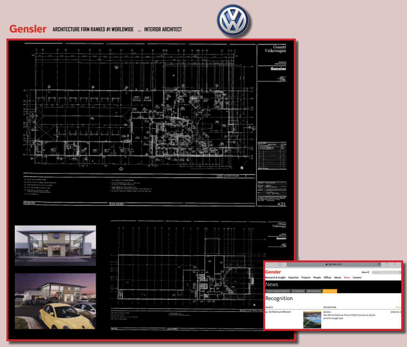Click Gensler name in plan title block
Screen dimensions: 407x347
point(278,69)
